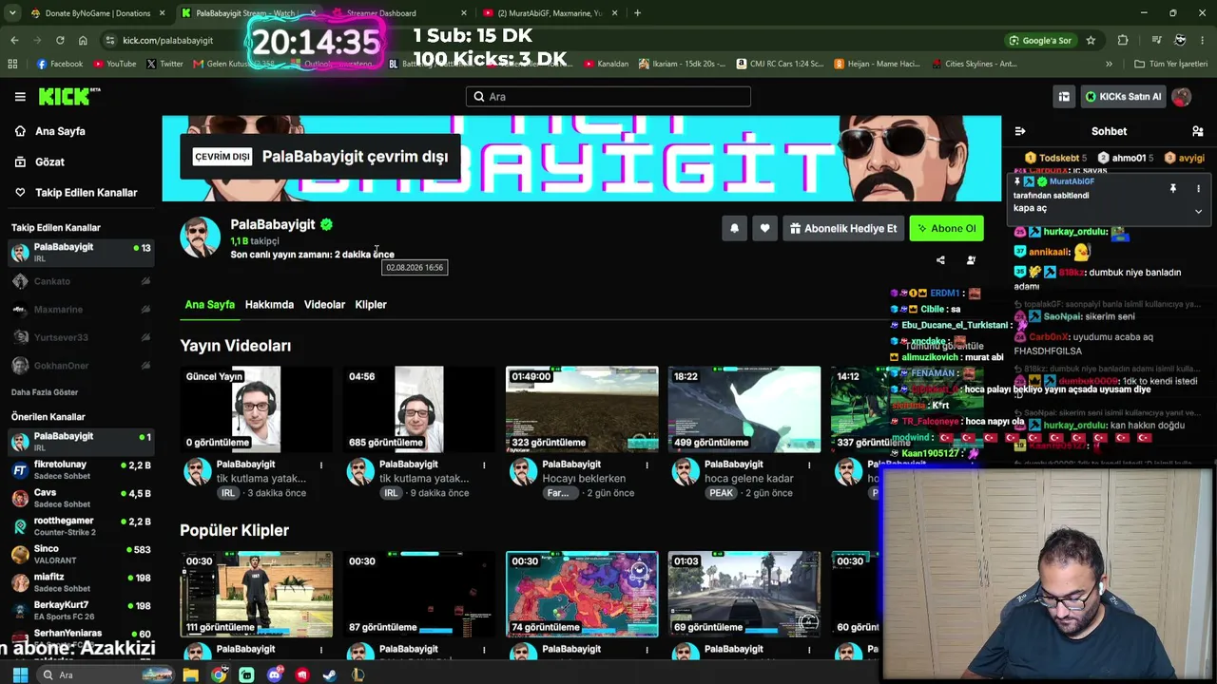Click KICKs Satın Al button
1217x684 pixels.
click(1124, 96)
